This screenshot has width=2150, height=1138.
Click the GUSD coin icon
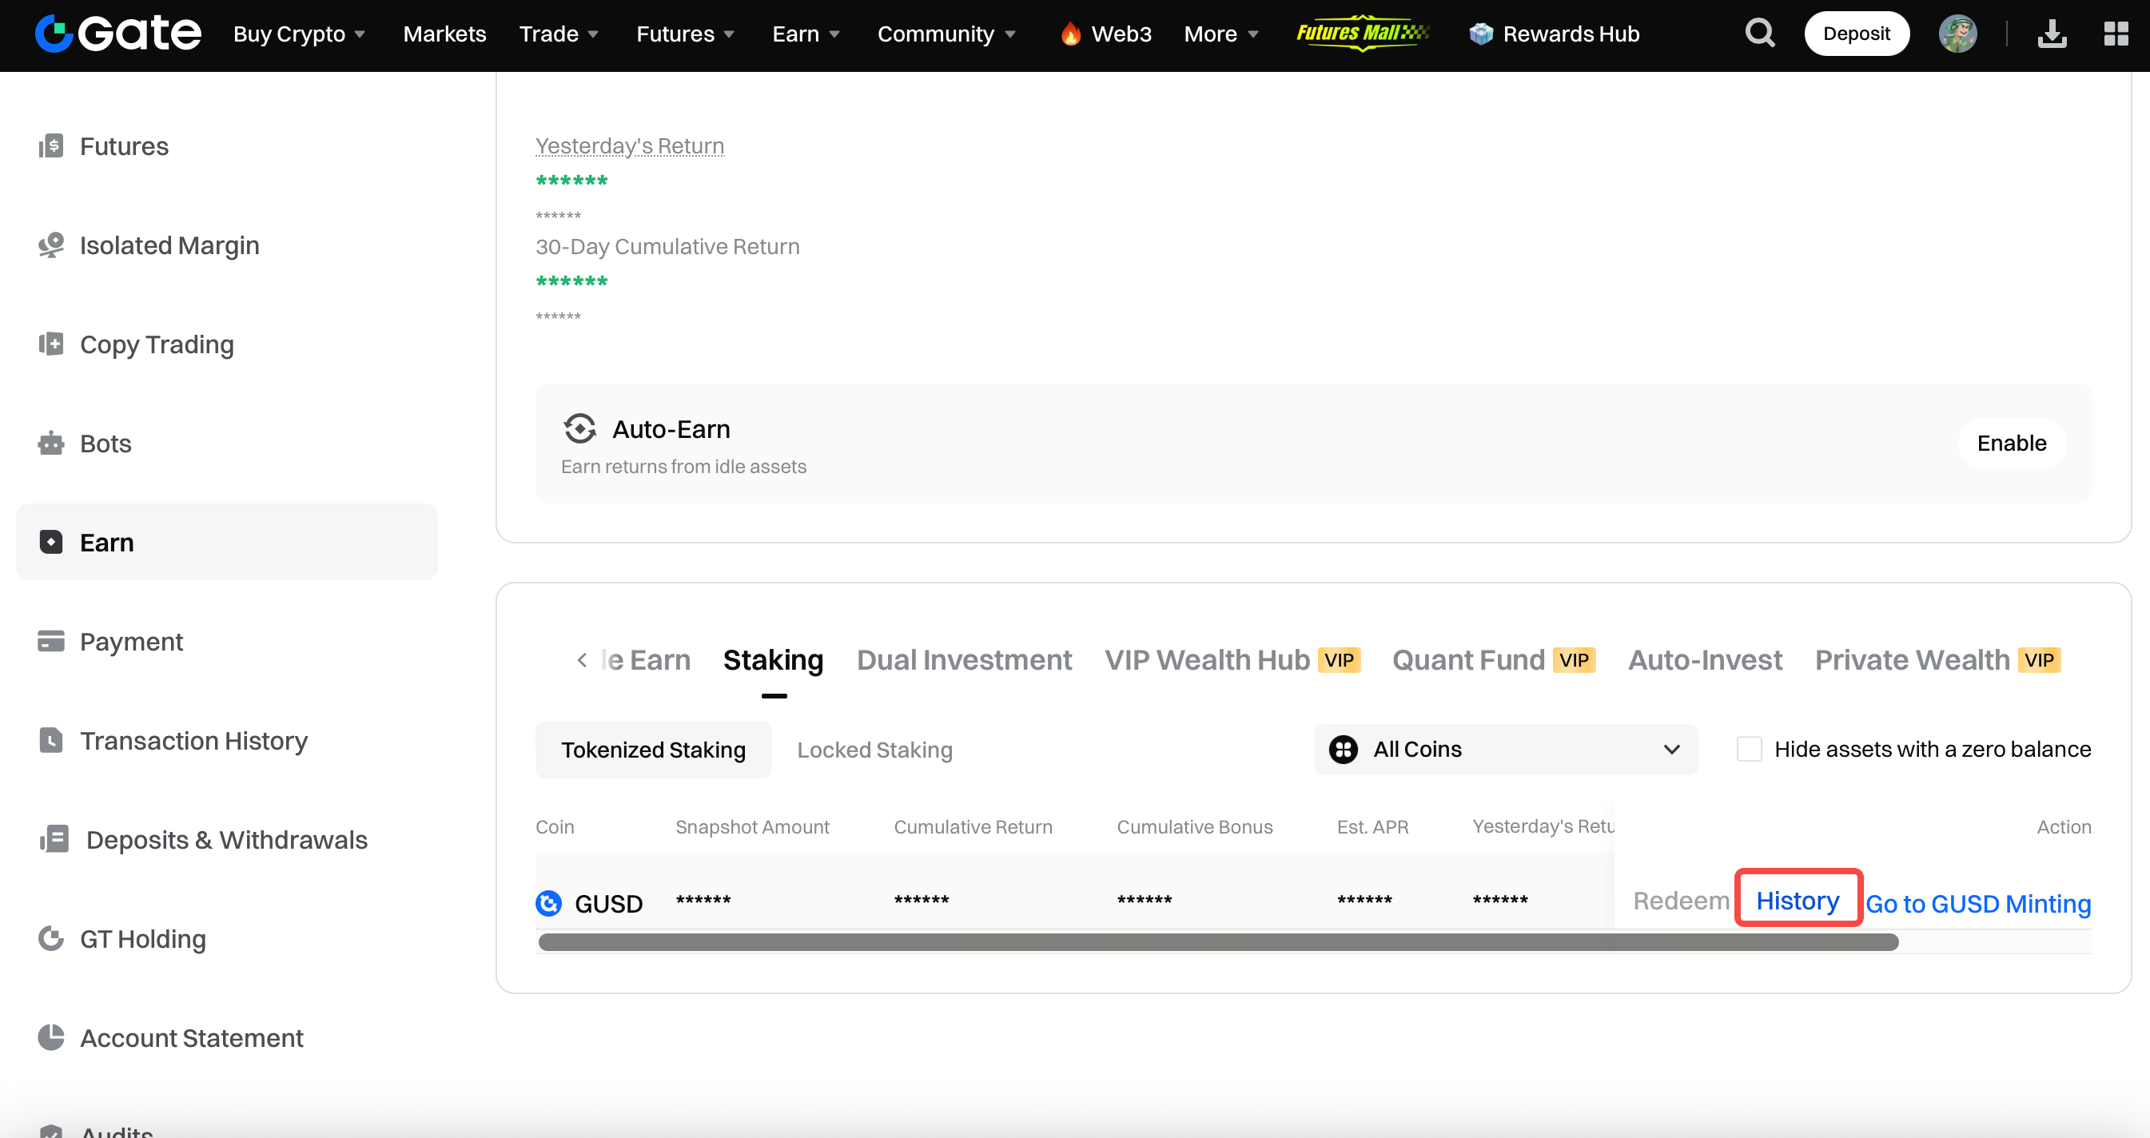(x=548, y=903)
